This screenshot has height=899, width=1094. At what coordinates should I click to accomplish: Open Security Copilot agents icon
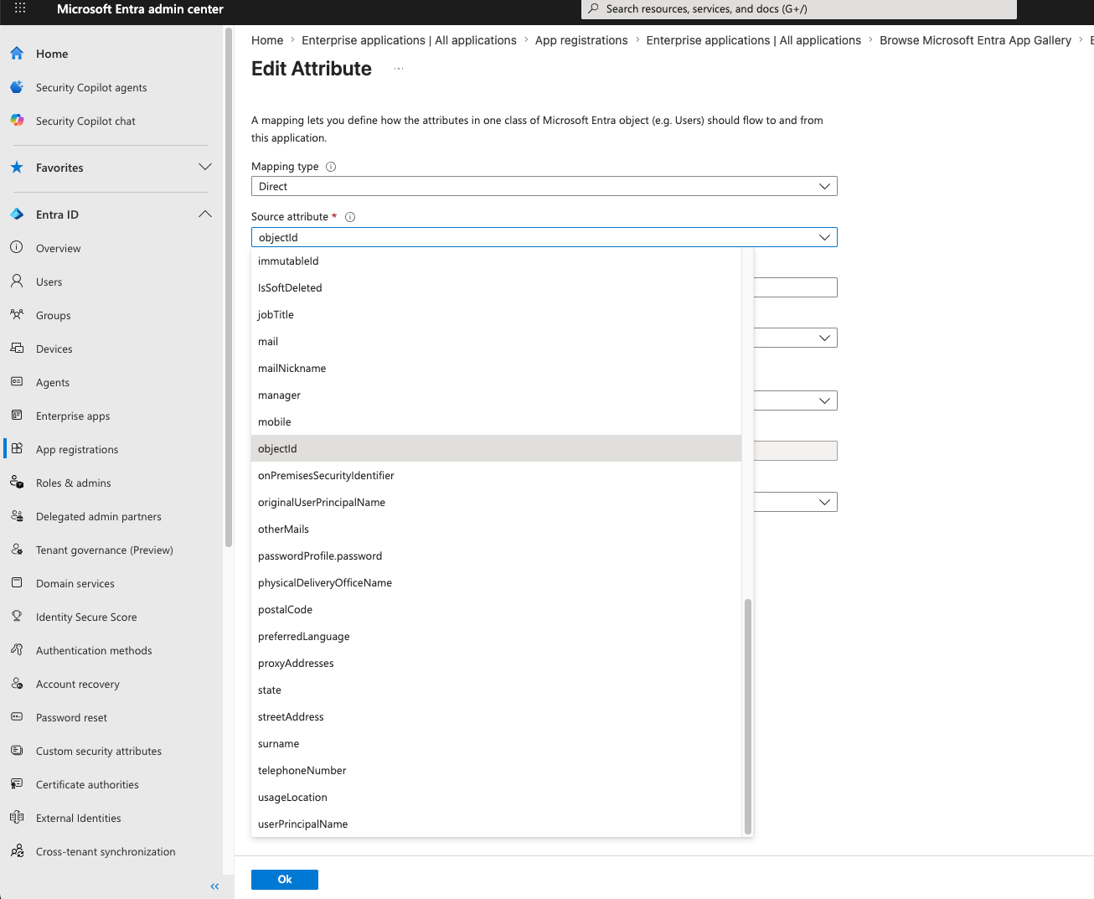(x=17, y=87)
